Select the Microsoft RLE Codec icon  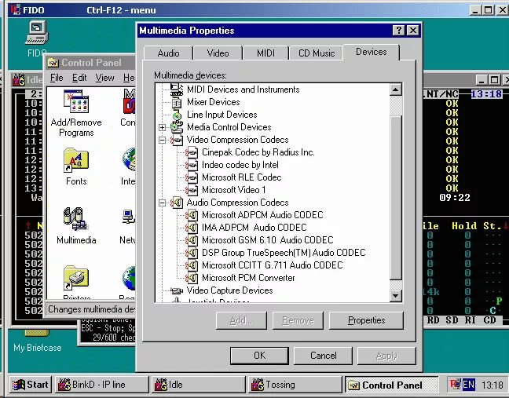(192, 177)
